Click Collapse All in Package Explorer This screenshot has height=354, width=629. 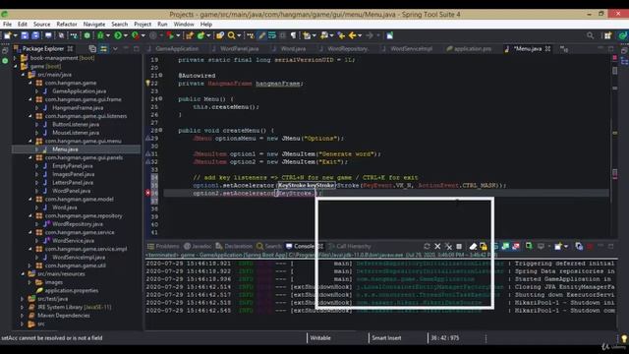(92, 48)
